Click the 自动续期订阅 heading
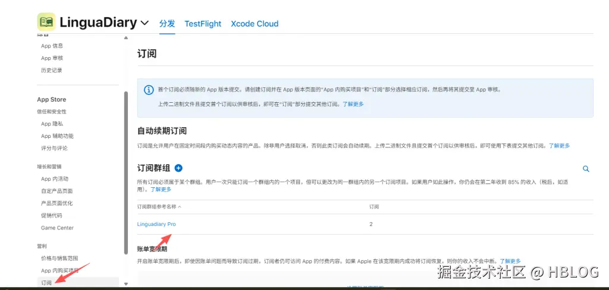 point(162,131)
